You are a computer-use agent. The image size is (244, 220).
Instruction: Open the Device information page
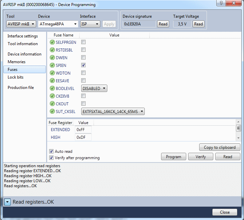pos(25,54)
